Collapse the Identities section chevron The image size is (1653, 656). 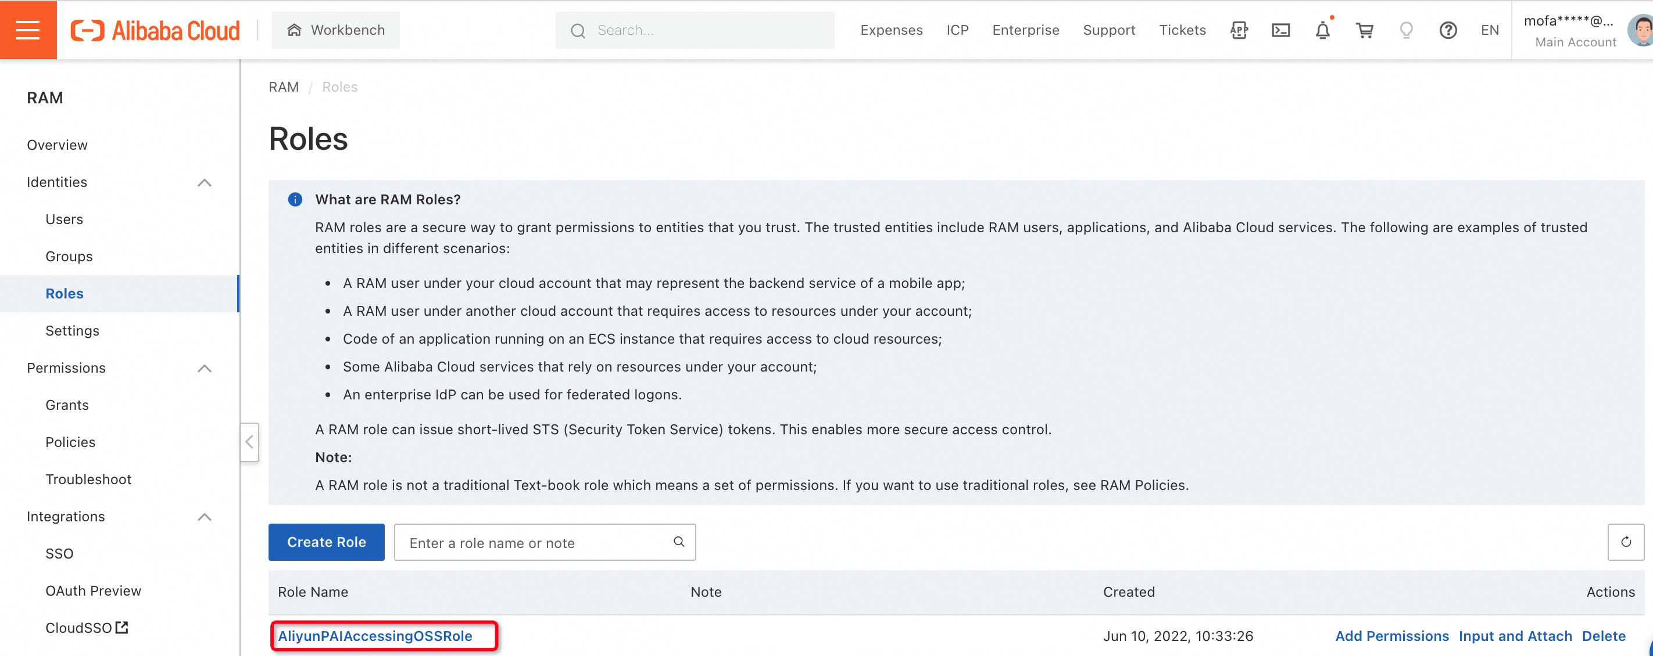[204, 183]
